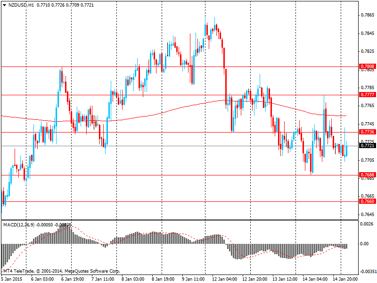Screen dimensions: 377x283
Task: Select the 0.7777 red price level label
Action: (x=367, y=95)
